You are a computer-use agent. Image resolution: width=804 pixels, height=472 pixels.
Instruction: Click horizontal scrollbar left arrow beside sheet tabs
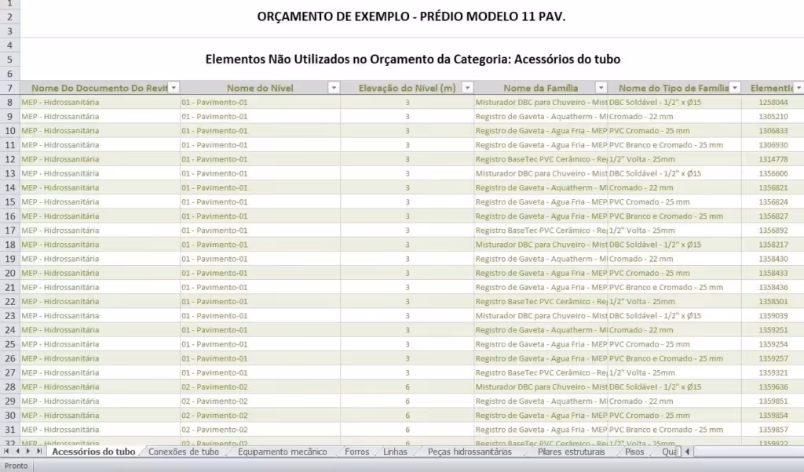pyautogui.click(x=687, y=452)
